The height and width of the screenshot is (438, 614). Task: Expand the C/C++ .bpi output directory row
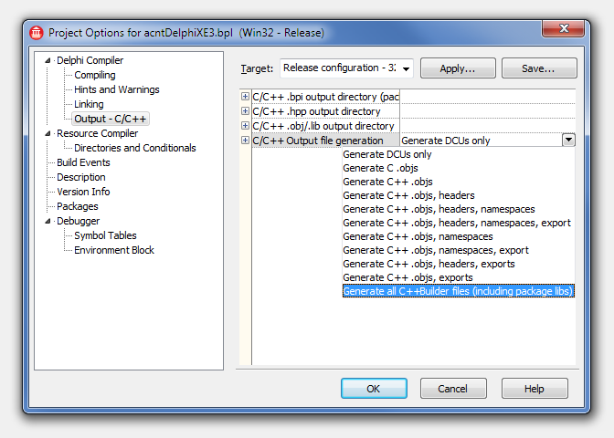point(245,96)
